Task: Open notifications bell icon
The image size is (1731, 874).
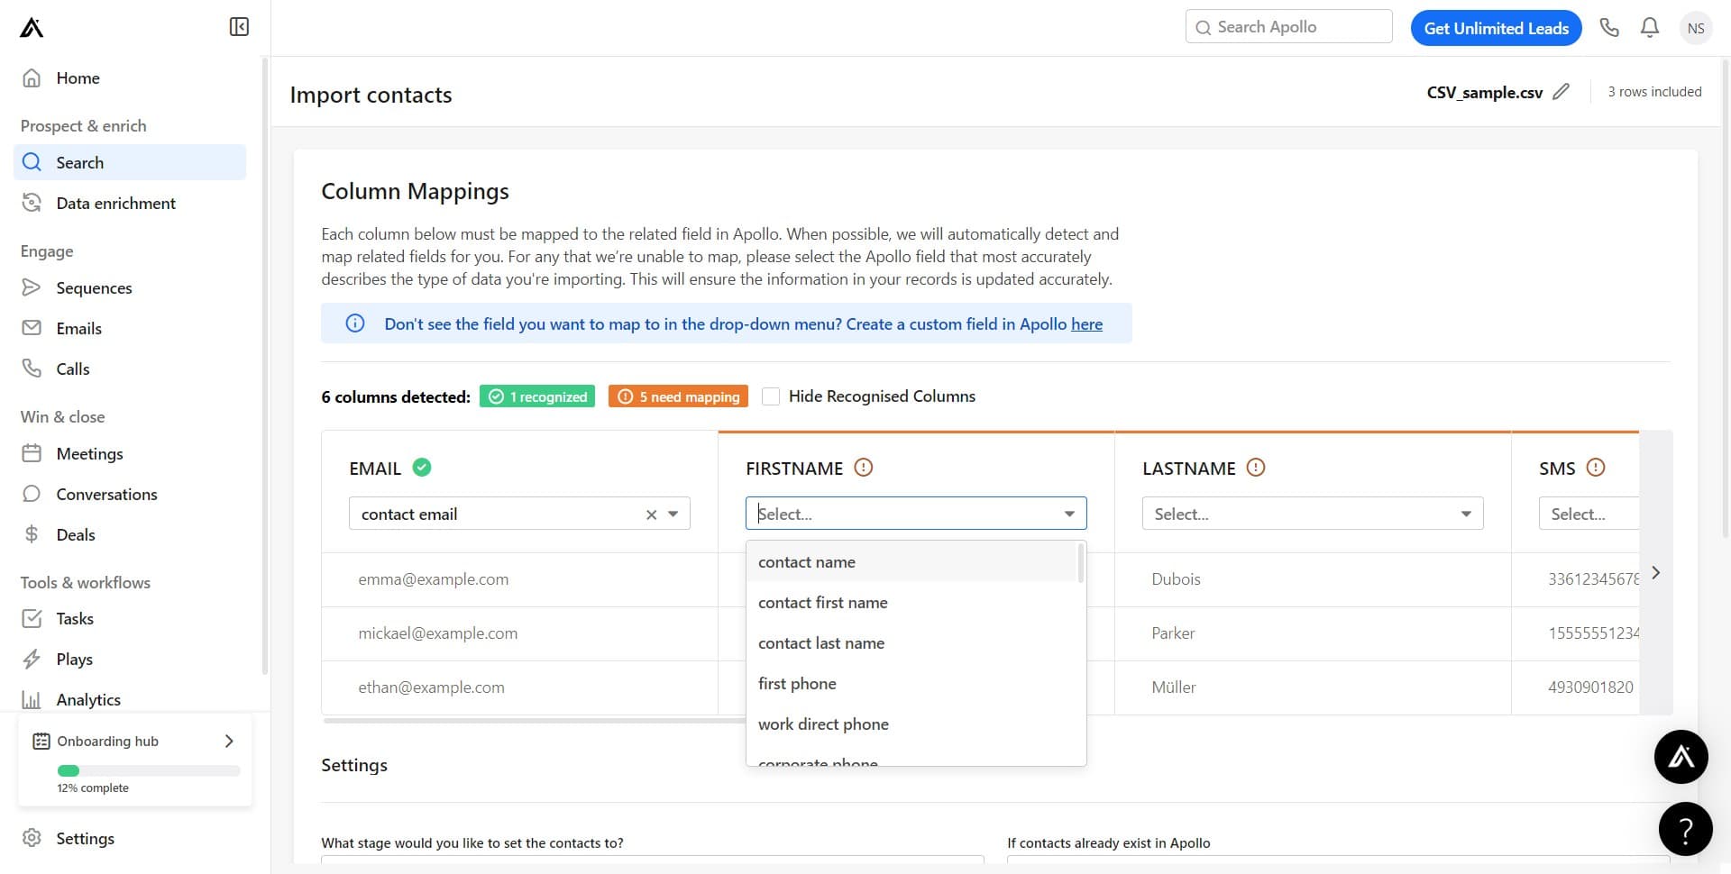Action: (x=1650, y=28)
